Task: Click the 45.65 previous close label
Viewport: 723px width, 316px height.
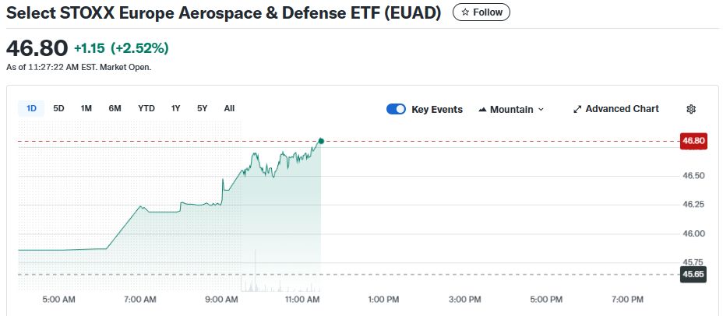Action: pyautogui.click(x=693, y=274)
